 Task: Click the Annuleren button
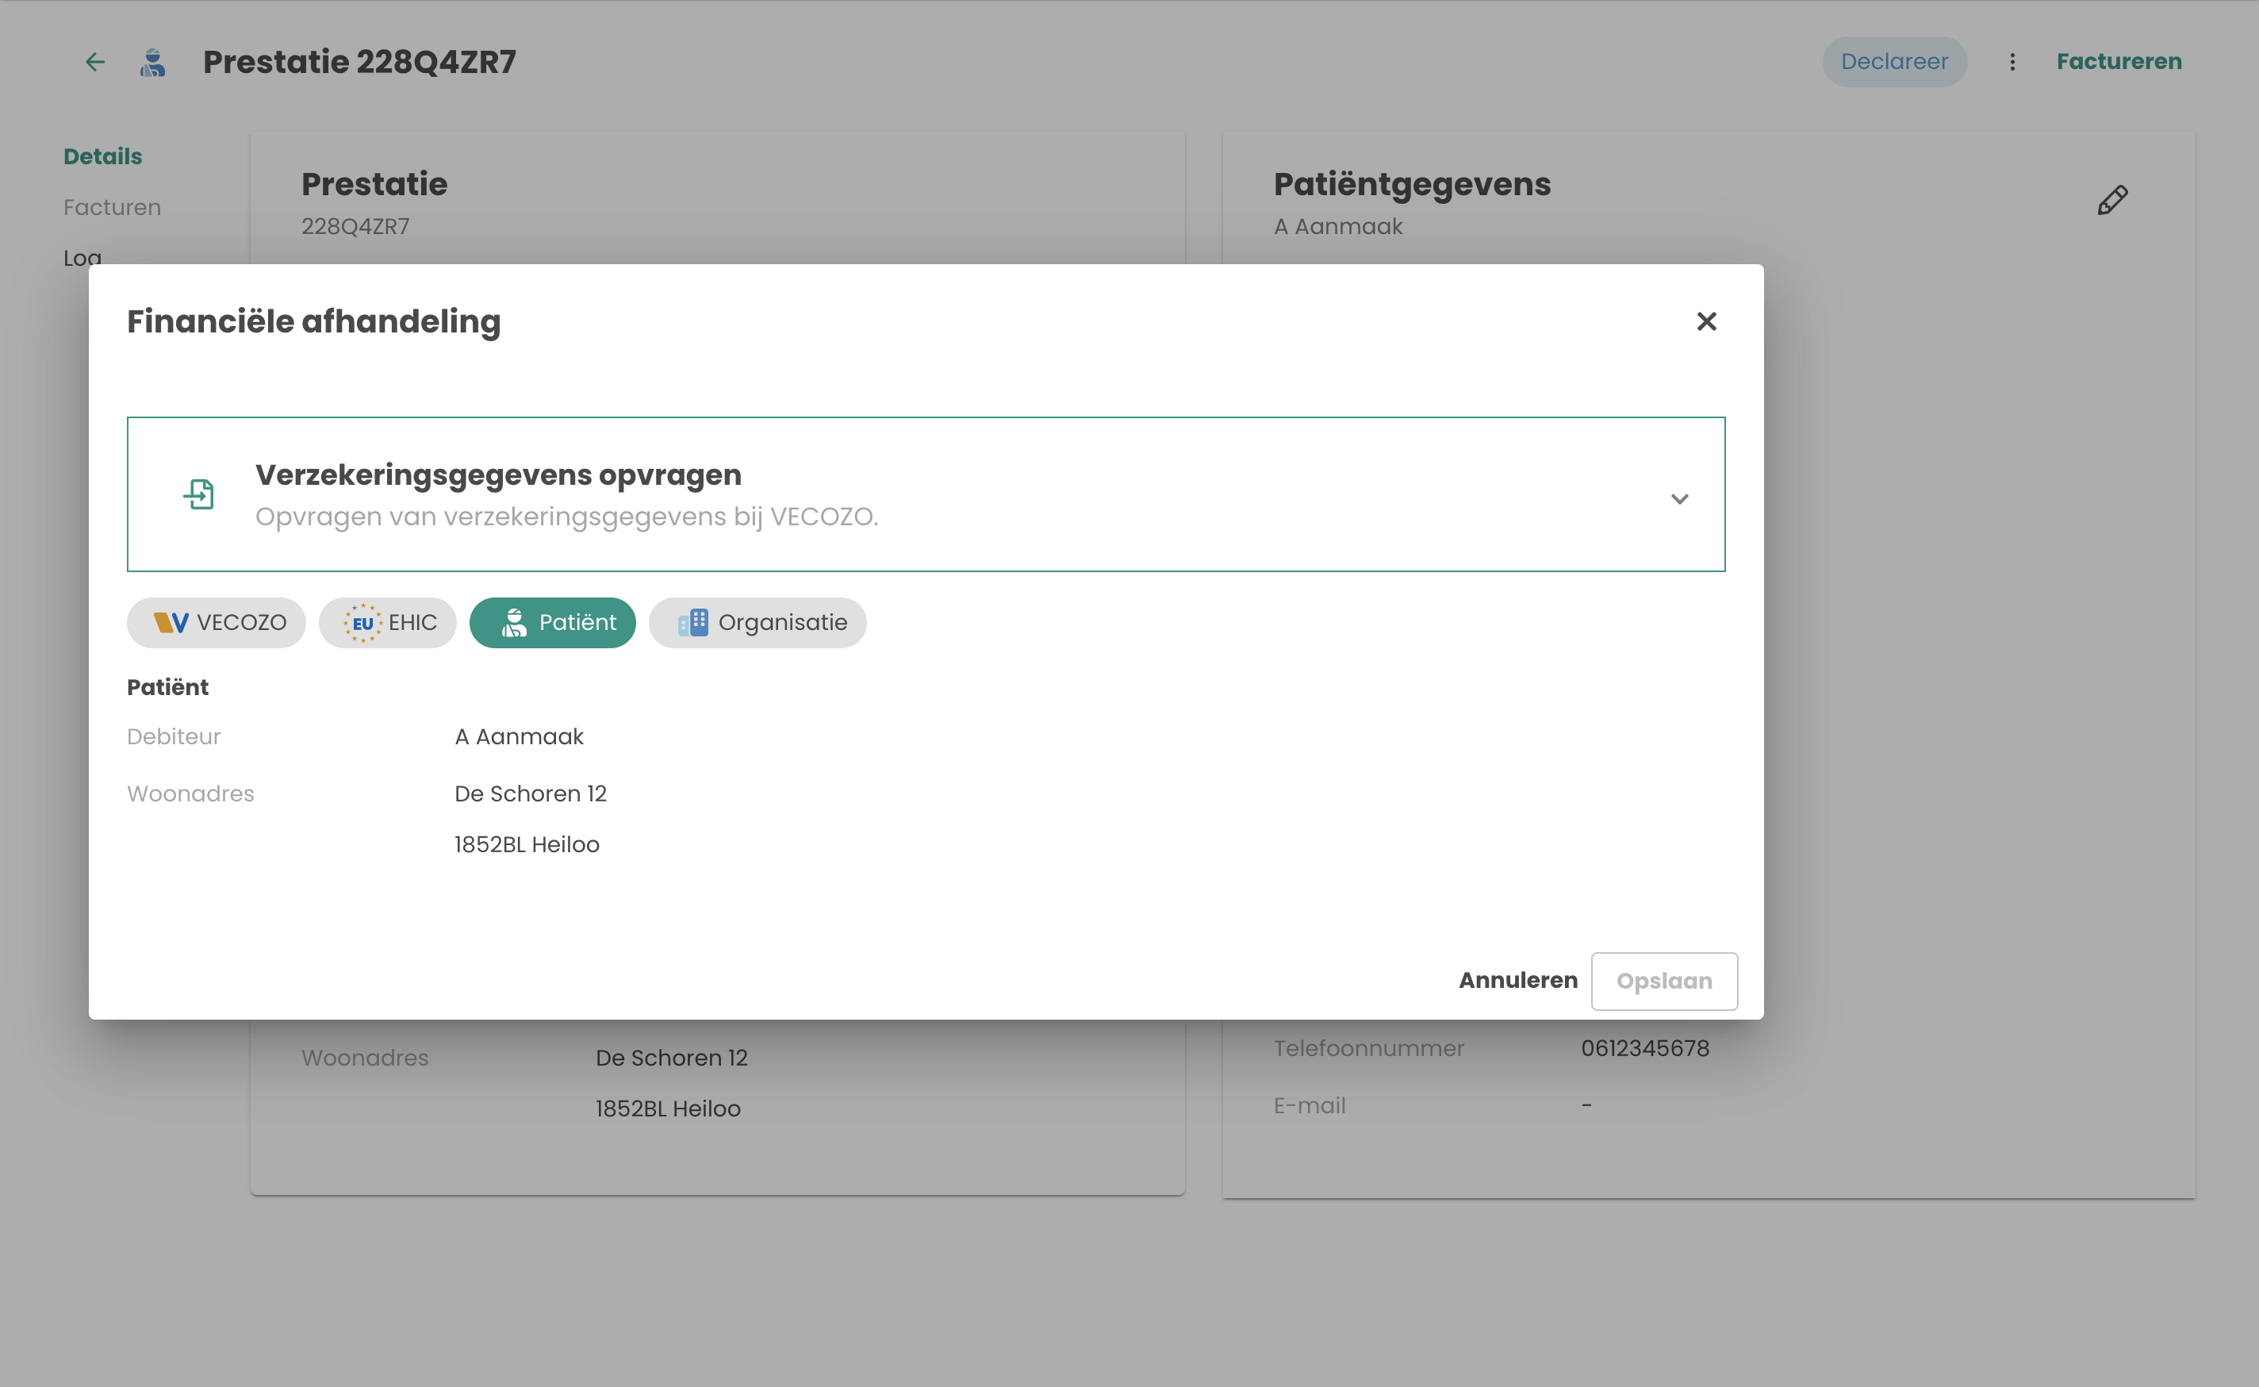coord(1517,980)
